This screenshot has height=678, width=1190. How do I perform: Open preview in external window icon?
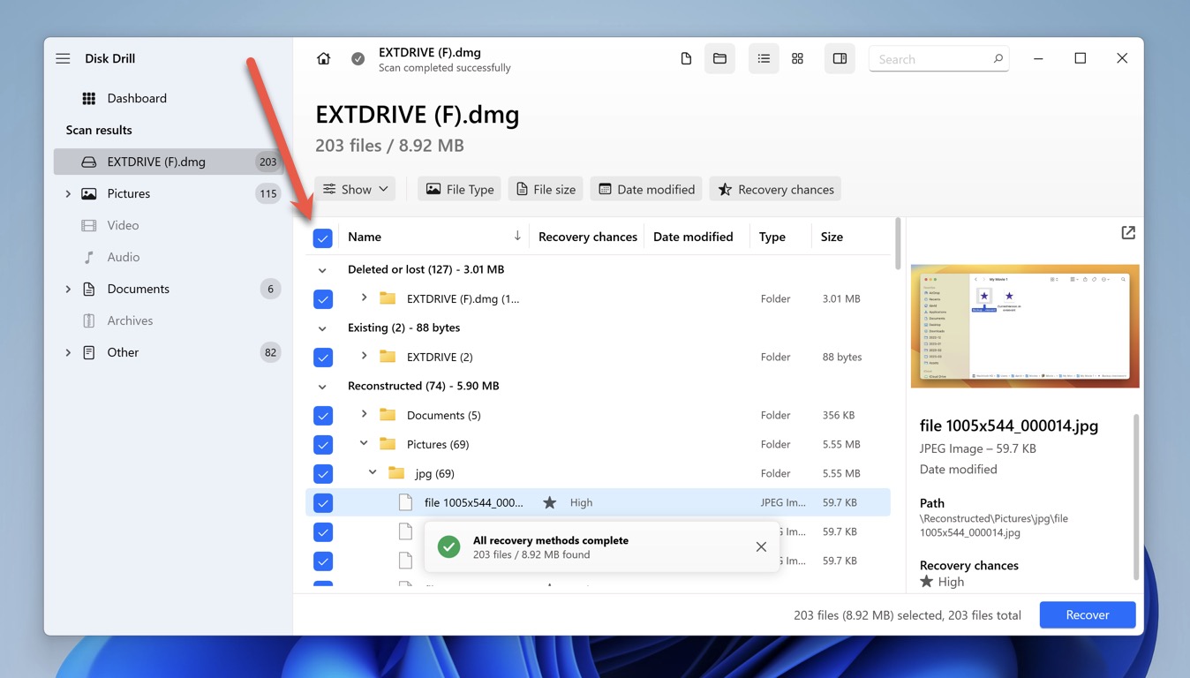click(x=1128, y=232)
